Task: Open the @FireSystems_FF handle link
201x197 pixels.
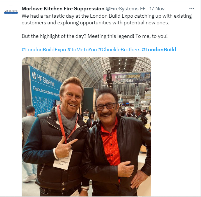Action: (125, 9)
